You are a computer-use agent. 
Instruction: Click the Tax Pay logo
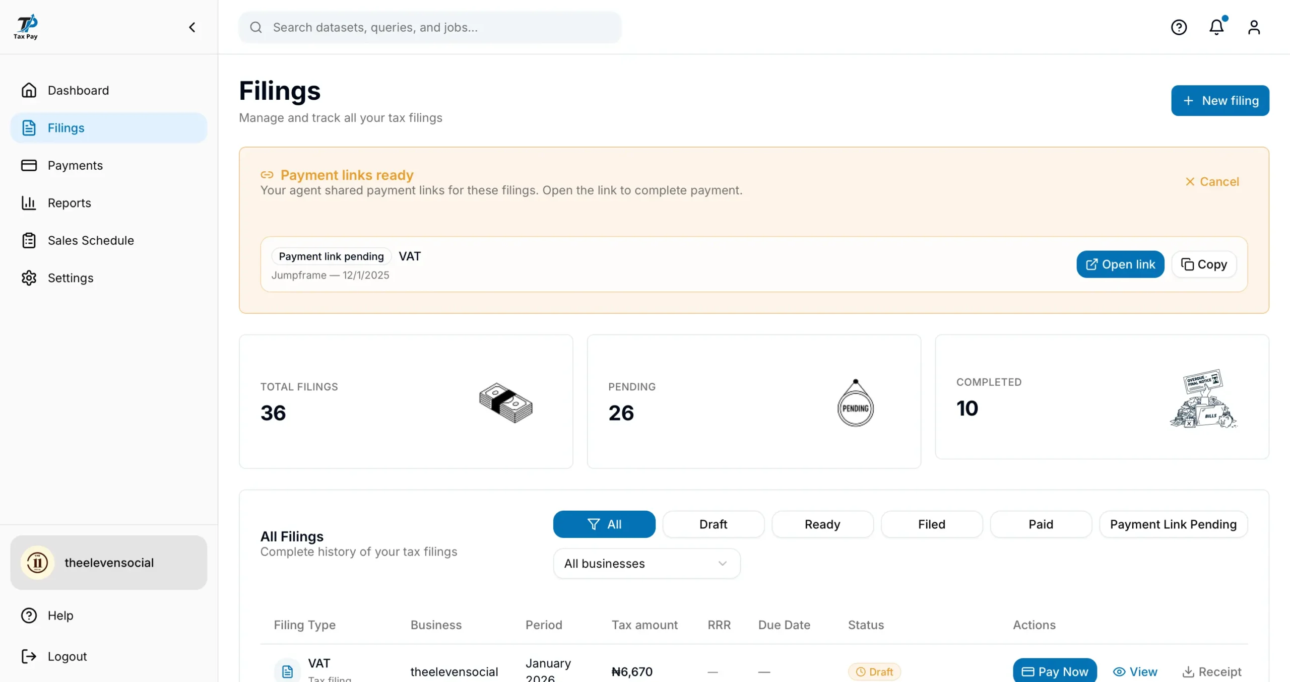point(26,27)
